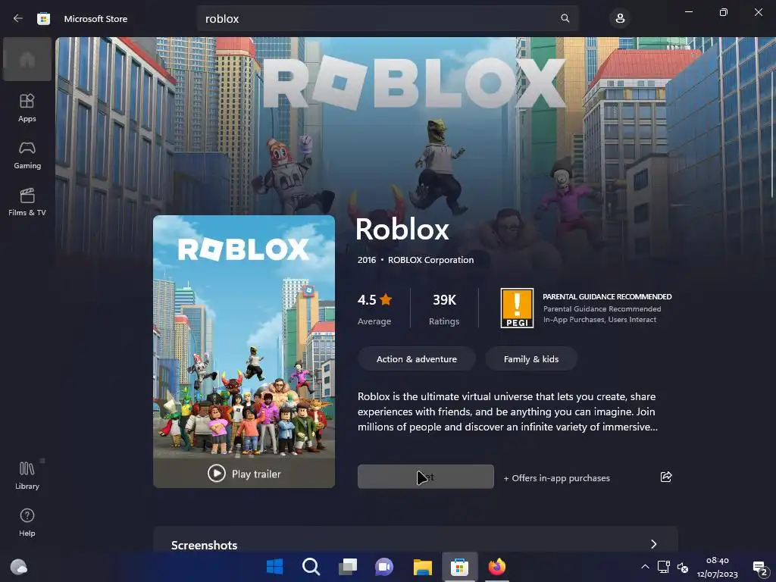Click the Microsoft Store logo icon

click(43, 19)
